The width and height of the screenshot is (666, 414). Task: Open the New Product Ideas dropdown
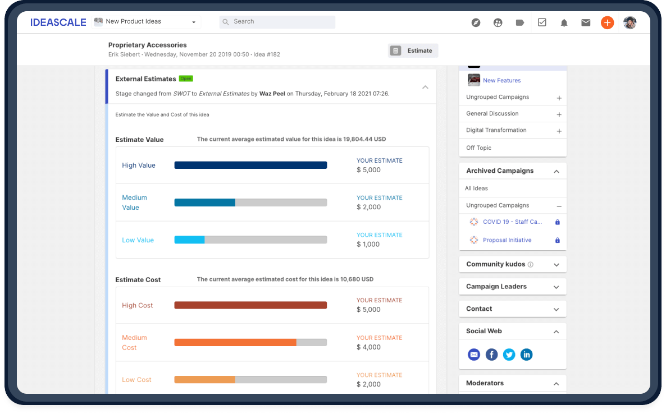pyautogui.click(x=145, y=22)
